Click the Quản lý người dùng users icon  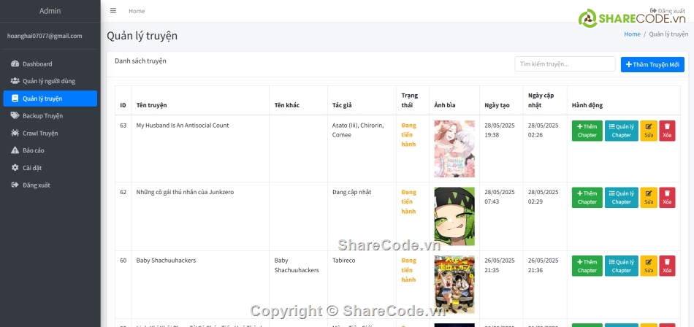pos(15,81)
